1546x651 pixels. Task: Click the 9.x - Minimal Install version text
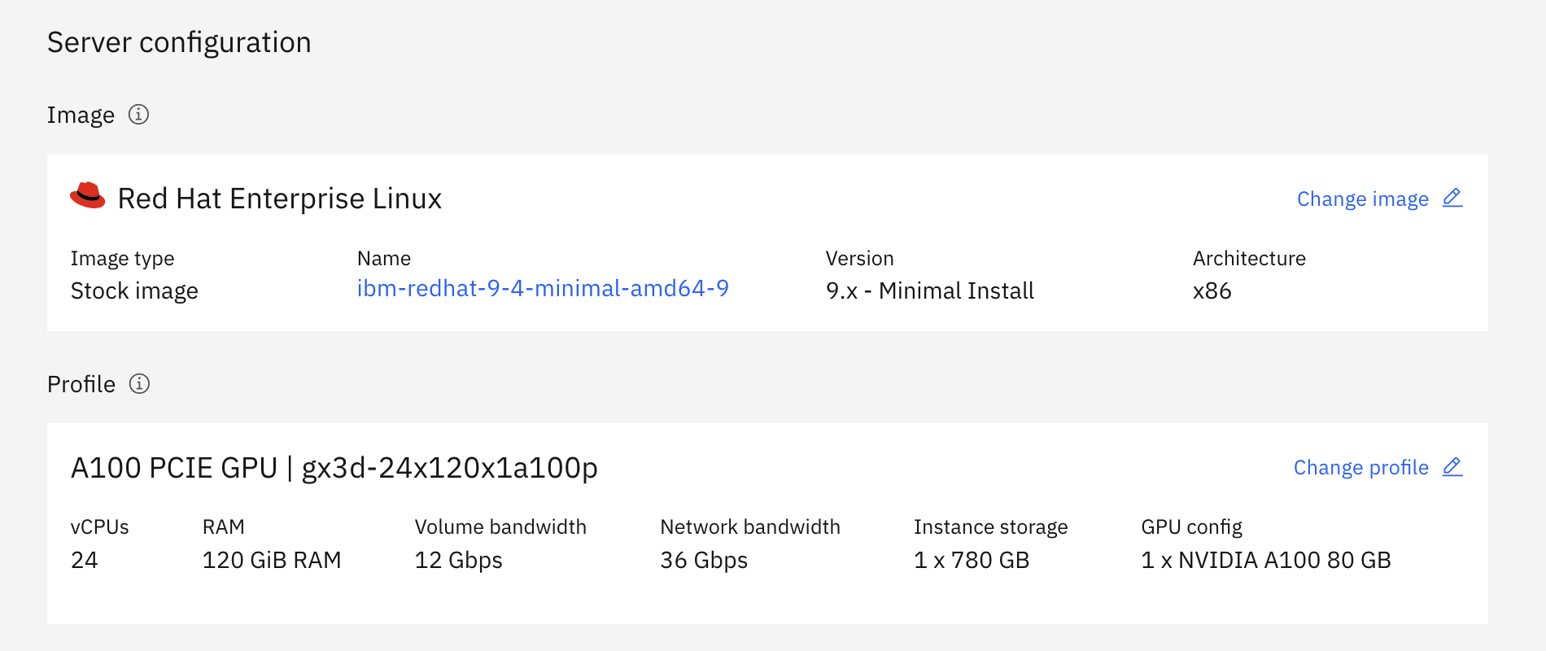click(929, 291)
